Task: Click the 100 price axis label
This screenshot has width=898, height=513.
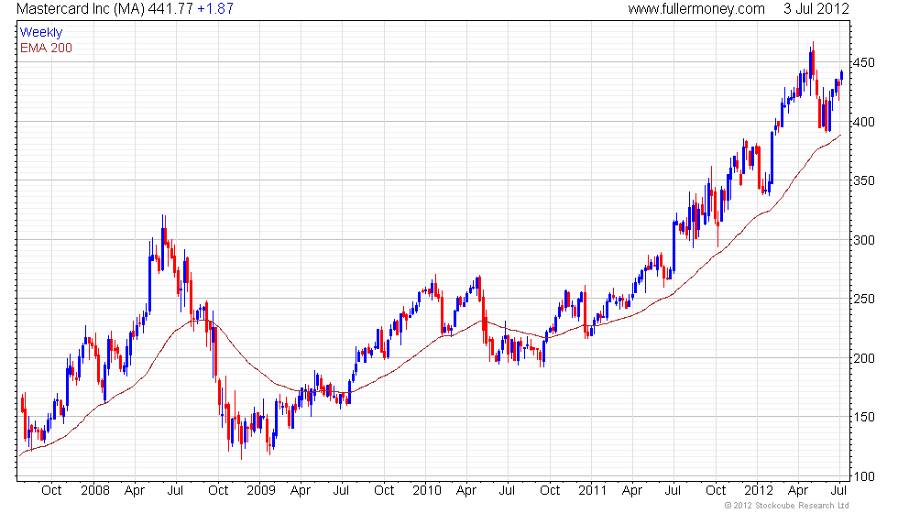Action: pyautogui.click(x=863, y=476)
